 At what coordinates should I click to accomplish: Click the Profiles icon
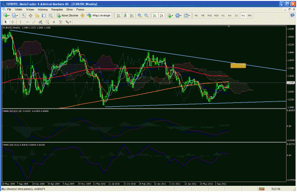point(14,16)
